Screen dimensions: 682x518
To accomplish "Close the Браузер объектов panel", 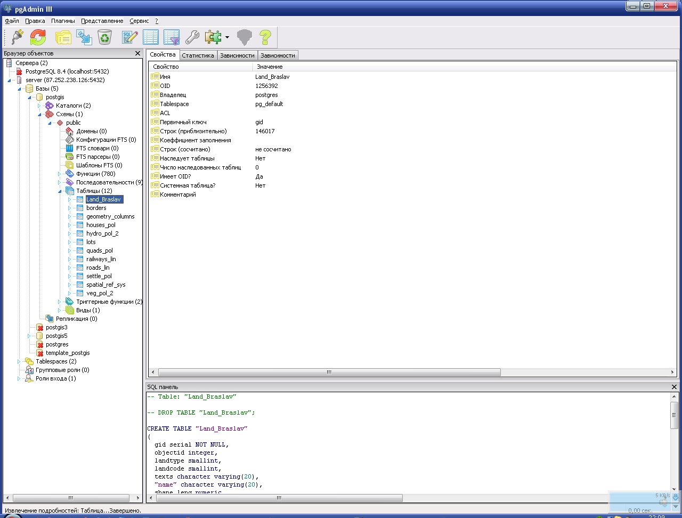I will tap(138, 53).
